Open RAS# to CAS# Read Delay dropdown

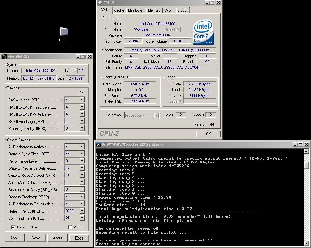pos(82,107)
